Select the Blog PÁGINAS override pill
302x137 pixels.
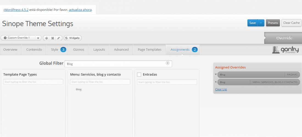(259, 75)
